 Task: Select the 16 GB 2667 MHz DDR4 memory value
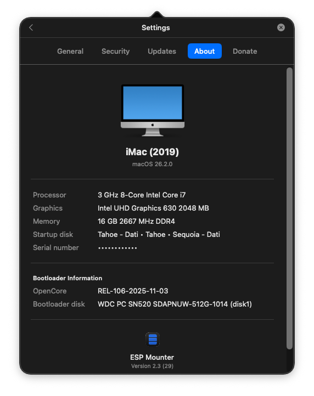[x=136, y=221]
